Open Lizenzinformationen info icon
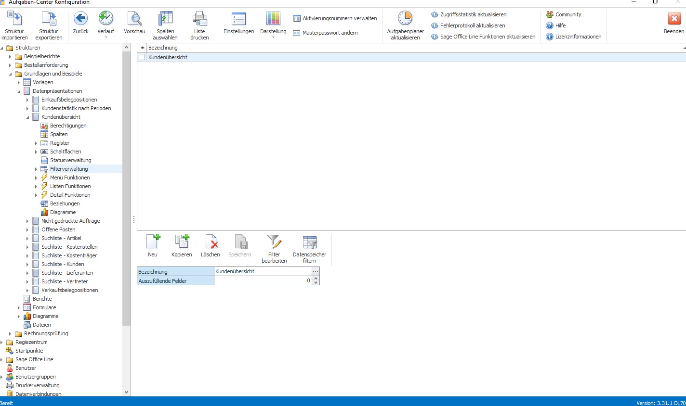The image size is (686, 406). click(x=550, y=37)
